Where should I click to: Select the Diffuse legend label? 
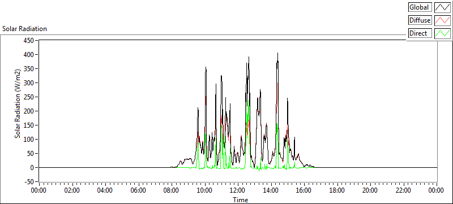coord(420,20)
